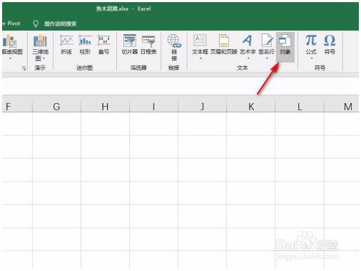
Task: Expand the data view dropdown arrow at left
Action: (11, 58)
